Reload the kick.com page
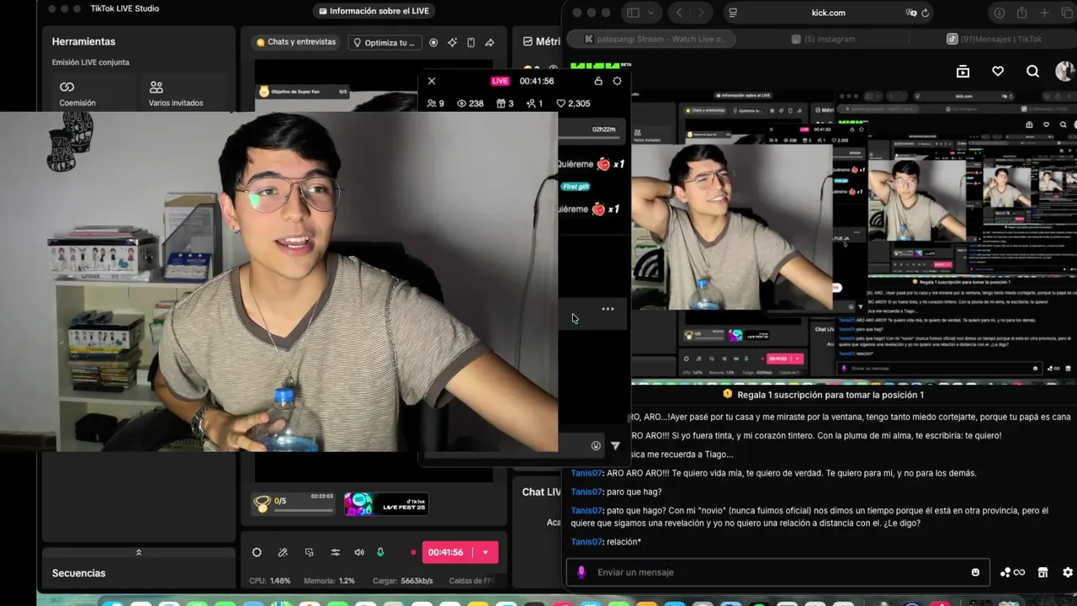 point(926,13)
